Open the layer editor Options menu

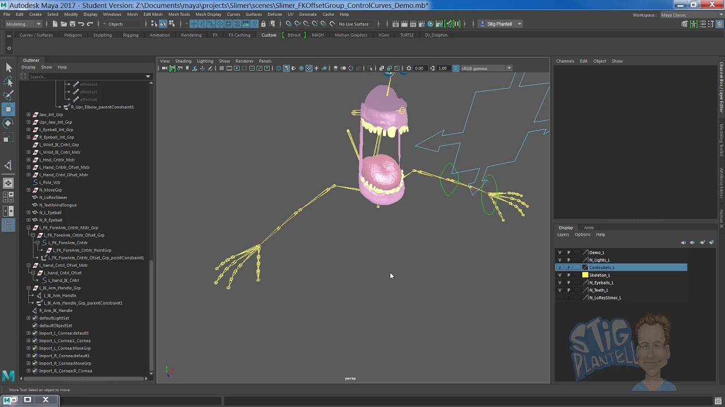(x=582, y=235)
